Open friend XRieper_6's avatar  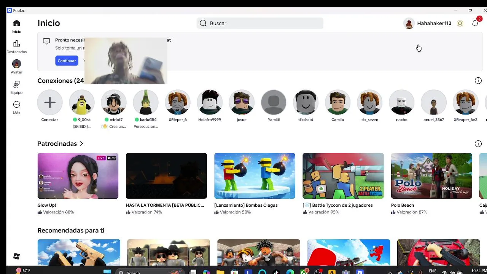[x=178, y=102]
